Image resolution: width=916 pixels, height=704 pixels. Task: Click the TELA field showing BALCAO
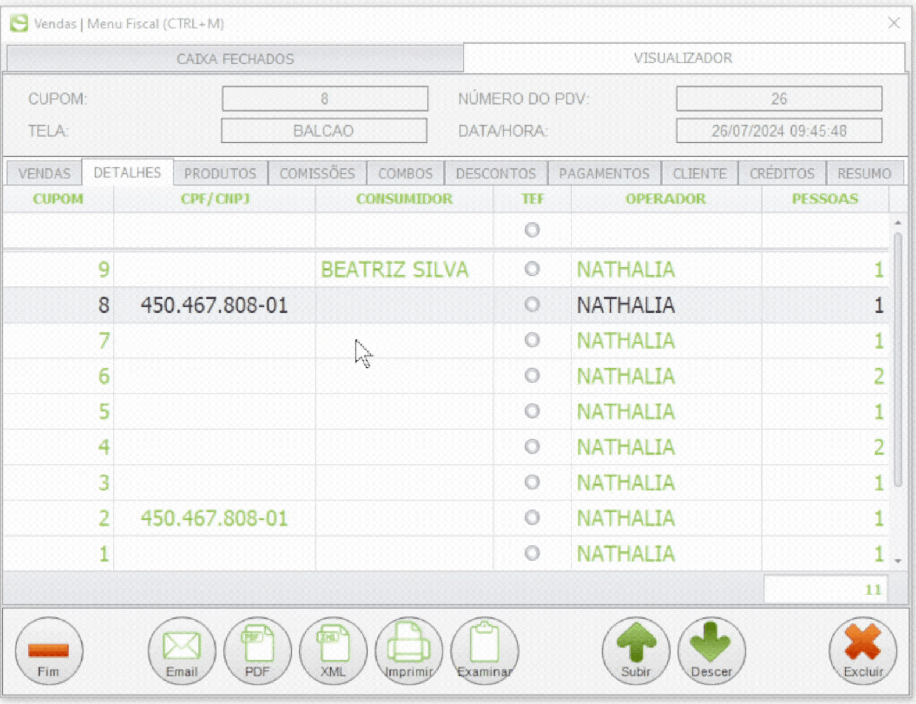324,131
